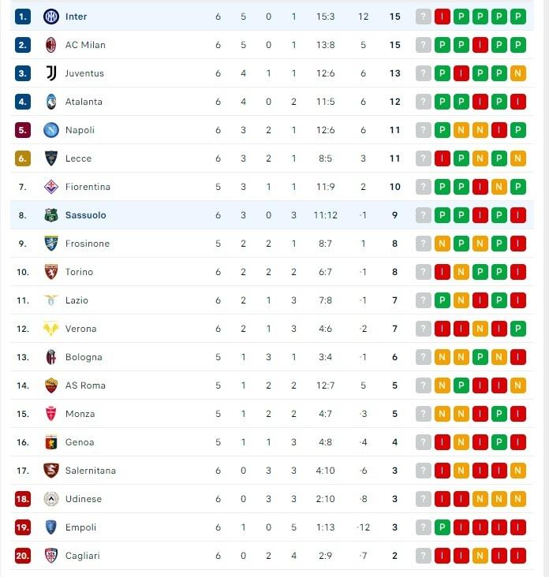
Task: Click the AS Roma crest icon
Action: 51,385
